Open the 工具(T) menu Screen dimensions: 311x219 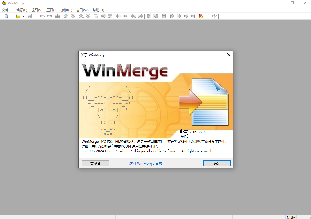[52, 10]
